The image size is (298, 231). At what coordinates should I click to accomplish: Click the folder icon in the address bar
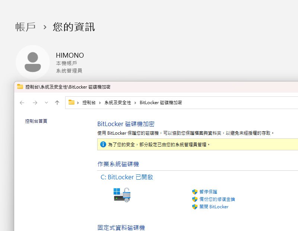(72, 103)
